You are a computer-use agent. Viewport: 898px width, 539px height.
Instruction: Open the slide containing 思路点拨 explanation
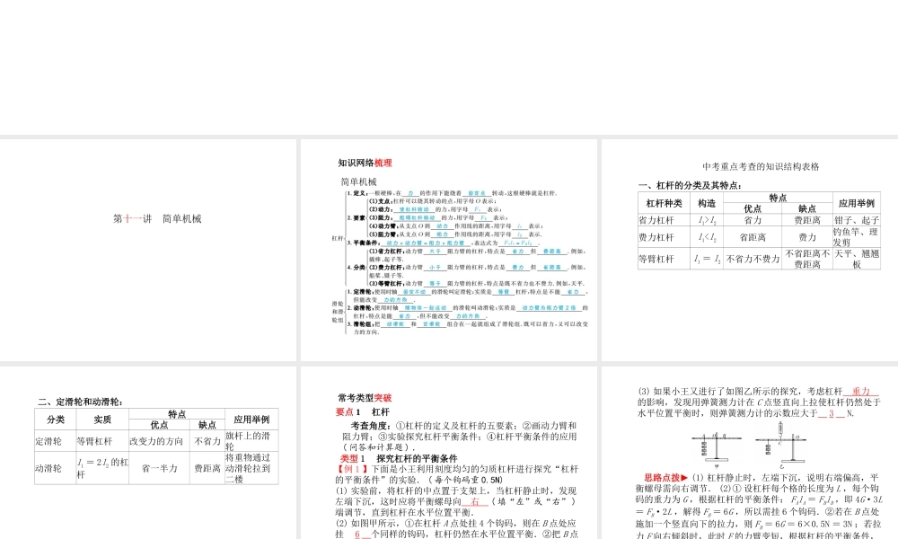point(750,453)
